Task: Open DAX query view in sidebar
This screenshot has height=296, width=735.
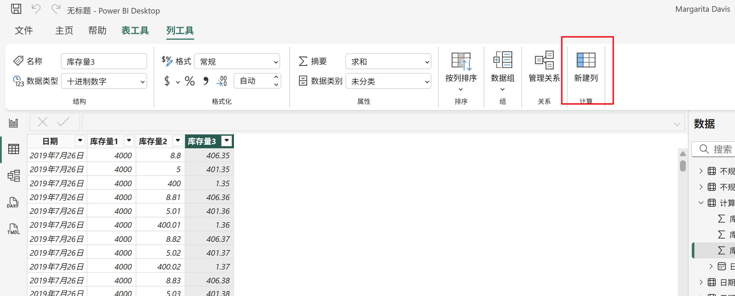Action: click(13, 202)
